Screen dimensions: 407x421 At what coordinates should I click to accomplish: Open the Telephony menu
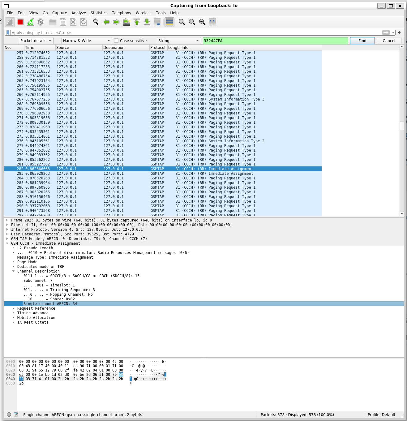click(122, 13)
